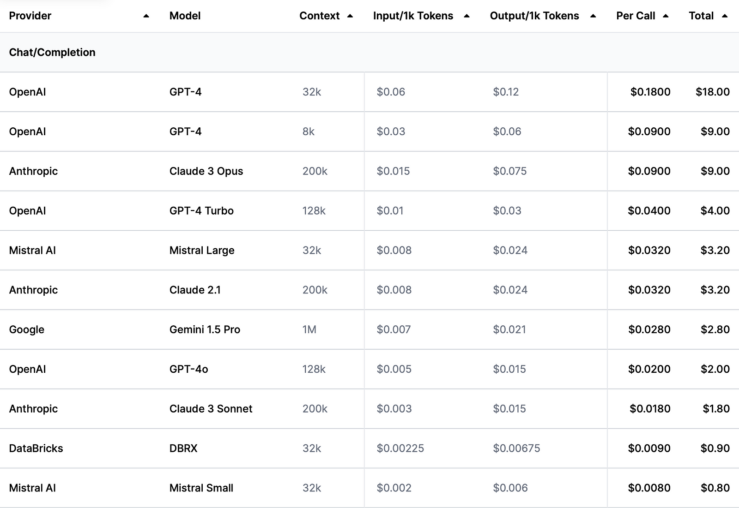Sort by Output/1k Tokens header label
739x508 pixels.
click(534, 16)
